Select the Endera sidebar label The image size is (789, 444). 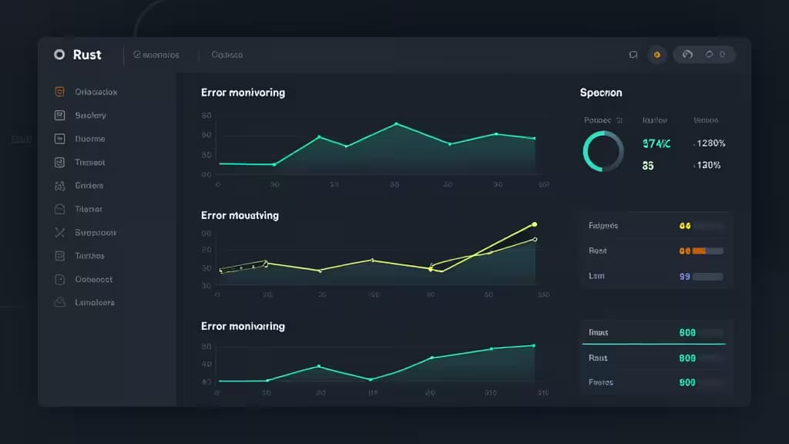click(89, 186)
